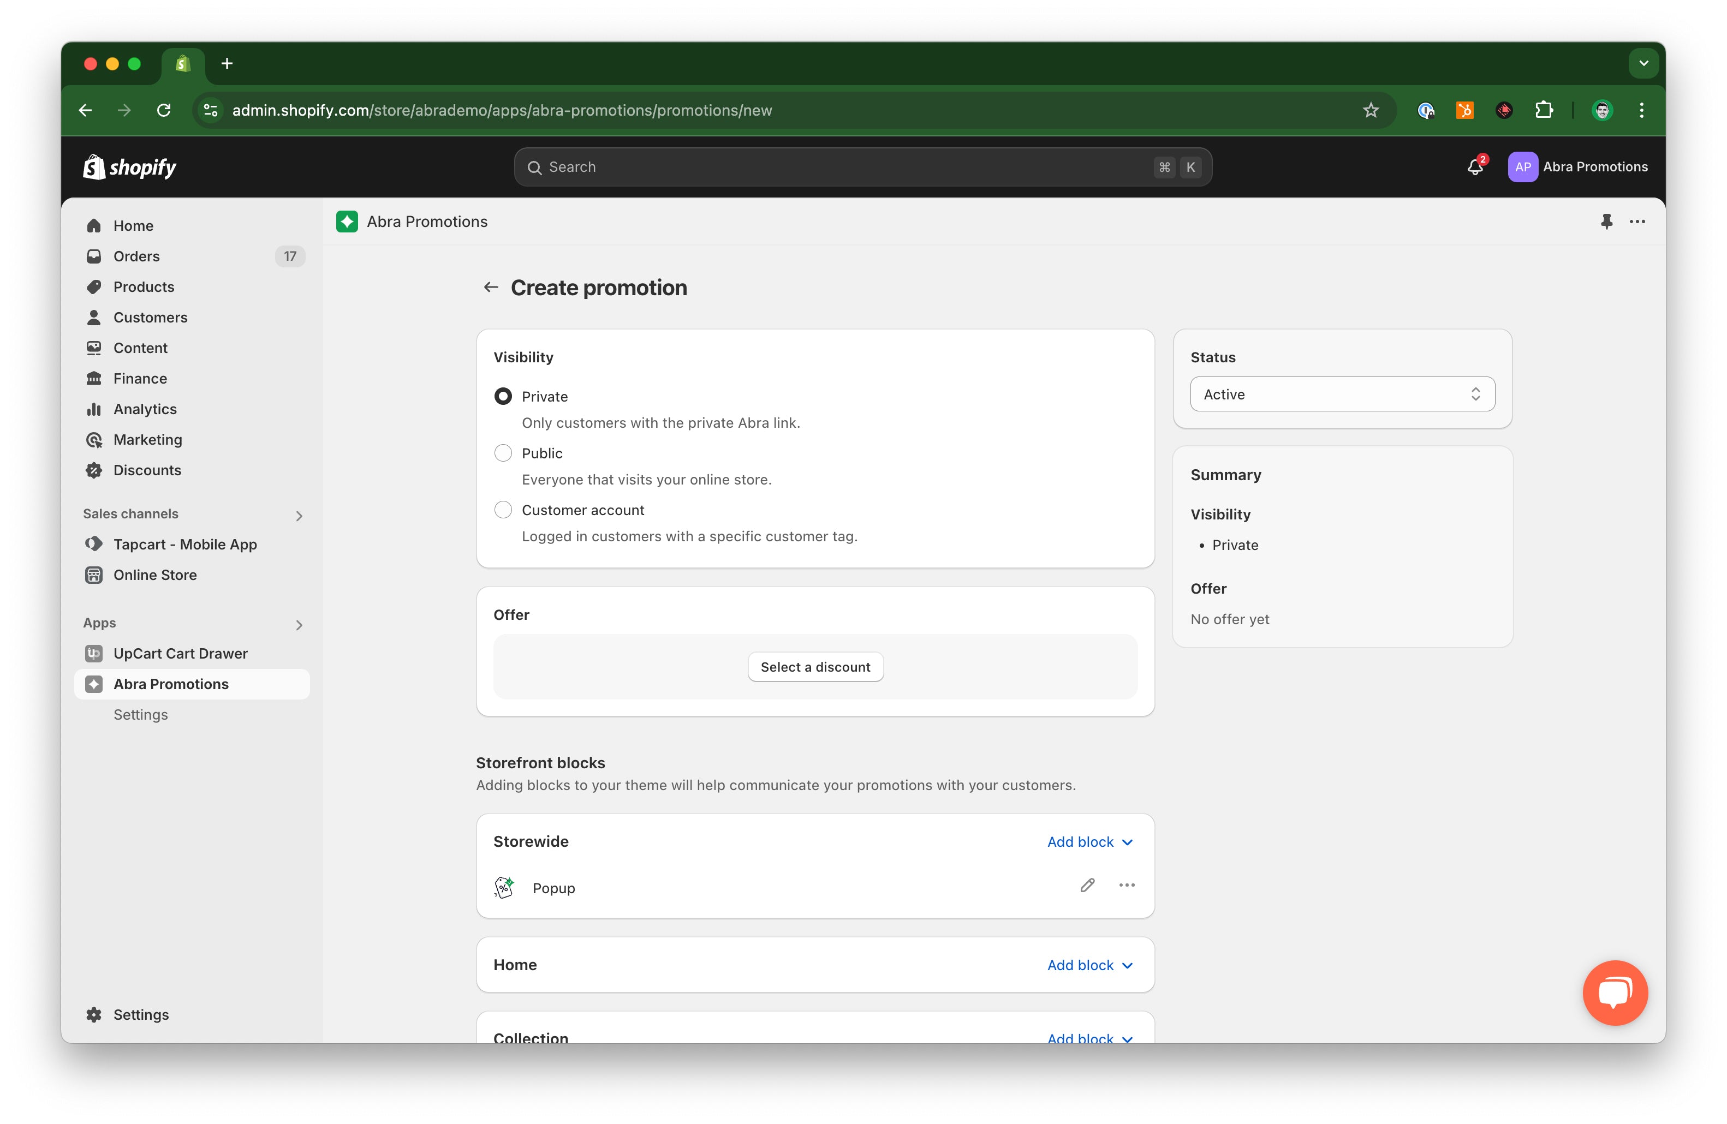The image size is (1727, 1124).
Task: Open Popup block more options
Action: tap(1127, 886)
